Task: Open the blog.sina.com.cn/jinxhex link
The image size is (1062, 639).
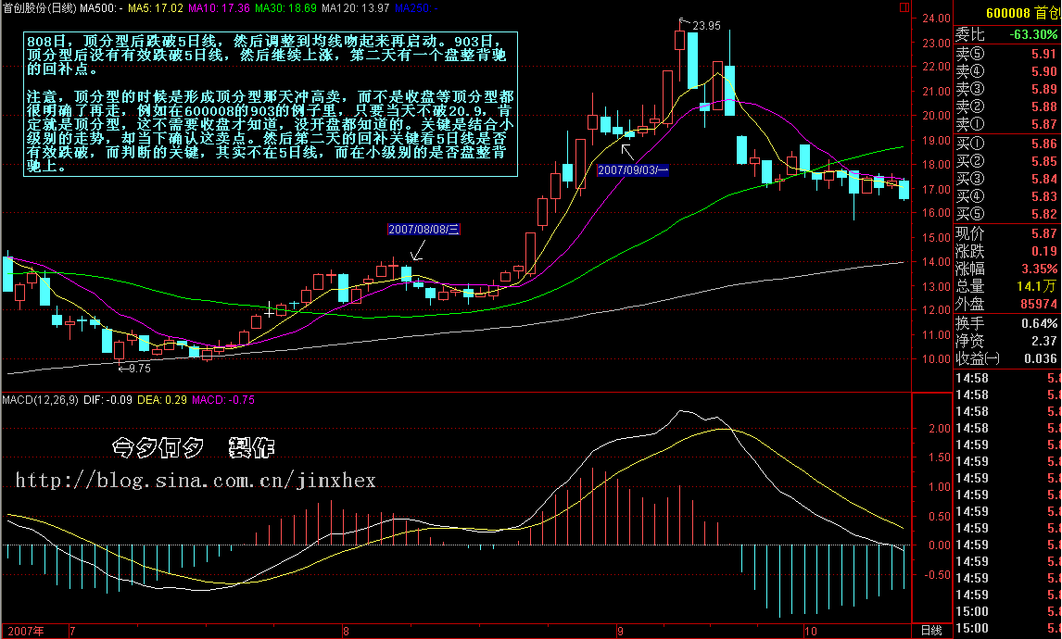Action: [x=196, y=481]
